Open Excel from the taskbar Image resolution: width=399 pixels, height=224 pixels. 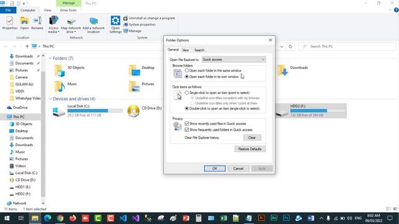(x=224, y=218)
